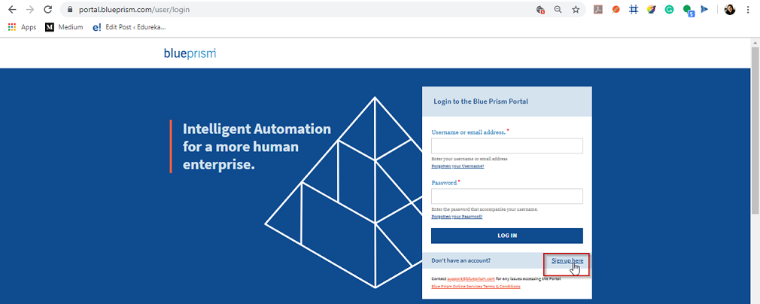Open Blue Prism Online Services Terms & Conditions

(476, 287)
